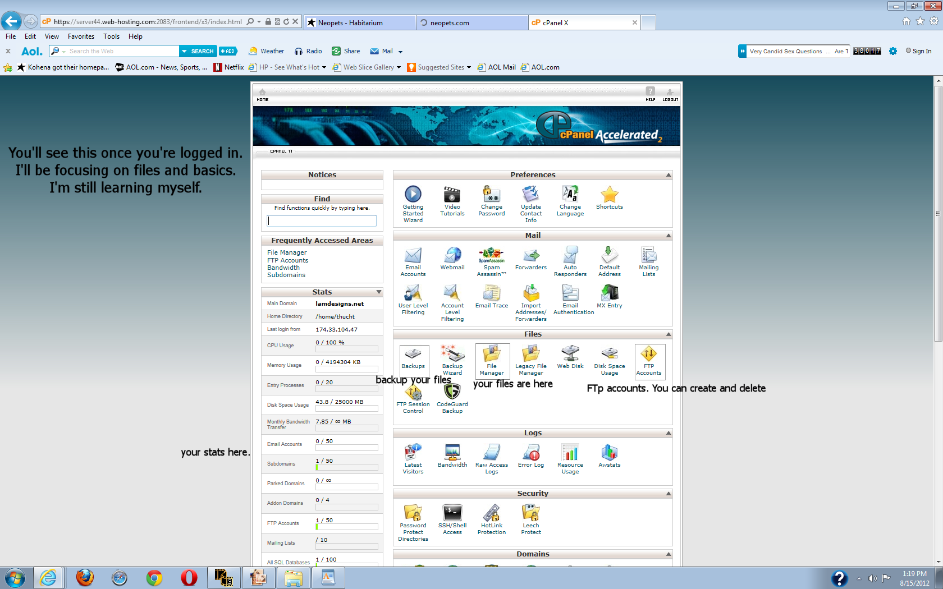Viewport: 943px width, 589px height.
Task: Open Email Trace icon
Action: [492, 293]
